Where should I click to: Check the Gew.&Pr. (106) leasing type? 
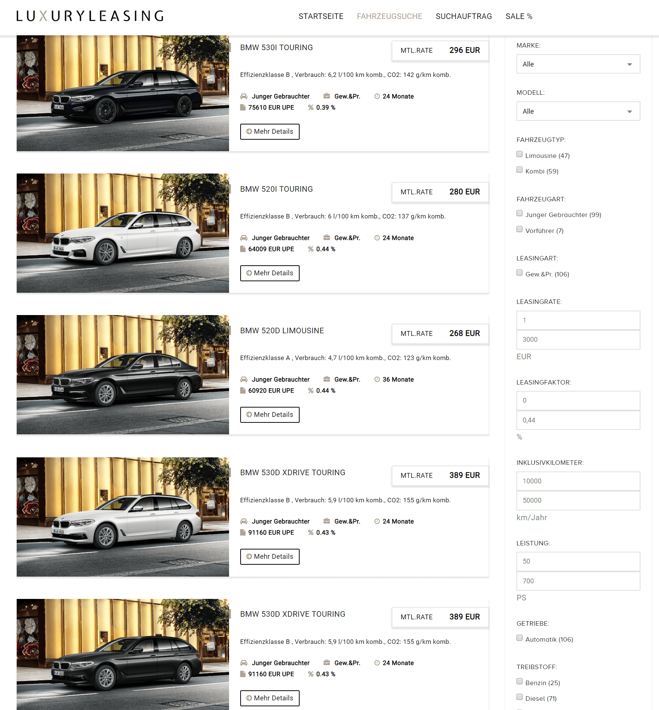(x=519, y=273)
